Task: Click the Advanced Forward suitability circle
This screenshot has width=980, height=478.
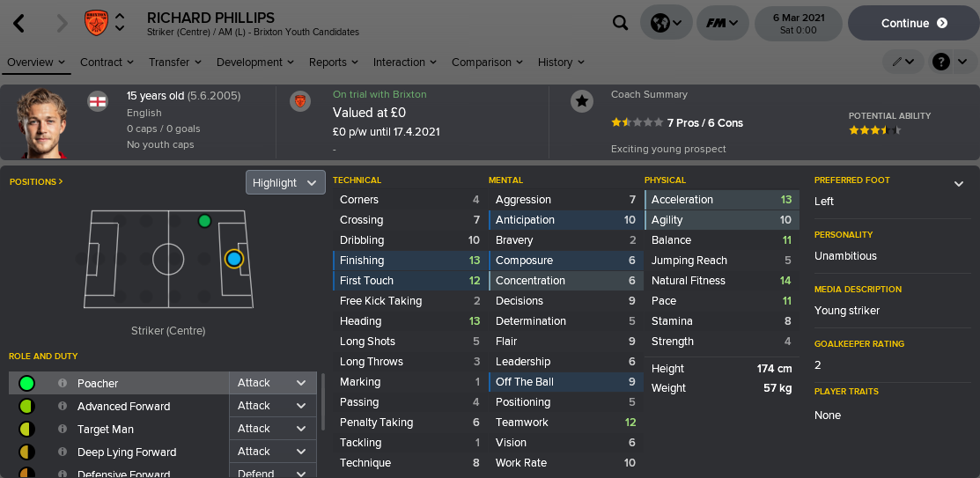Action: [x=26, y=407]
